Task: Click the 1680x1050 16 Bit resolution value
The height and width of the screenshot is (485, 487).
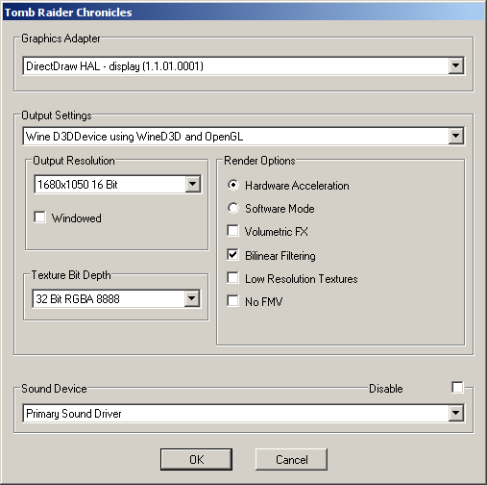Action: 78,185
